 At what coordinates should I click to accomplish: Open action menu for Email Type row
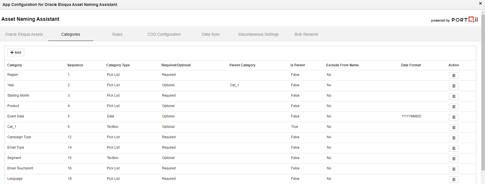pyautogui.click(x=453, y=148)
